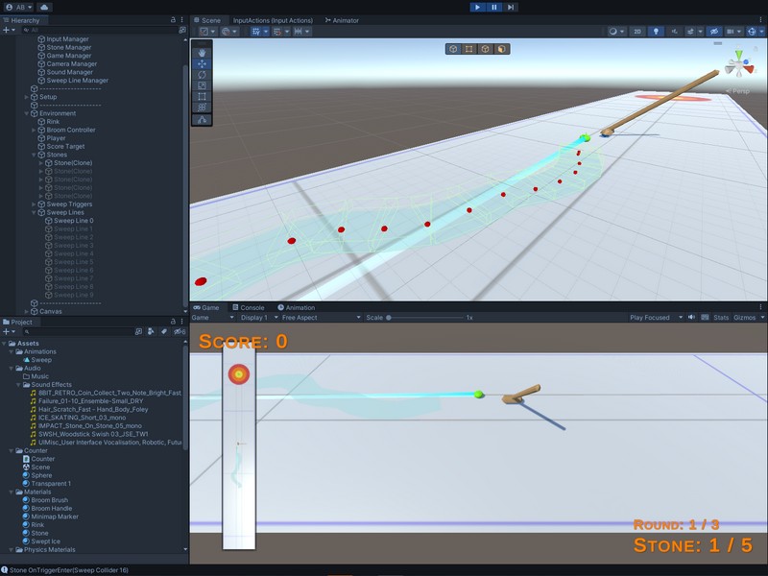Click the Project add (+) button
This screenshot has height=576, width=768.
7,331
